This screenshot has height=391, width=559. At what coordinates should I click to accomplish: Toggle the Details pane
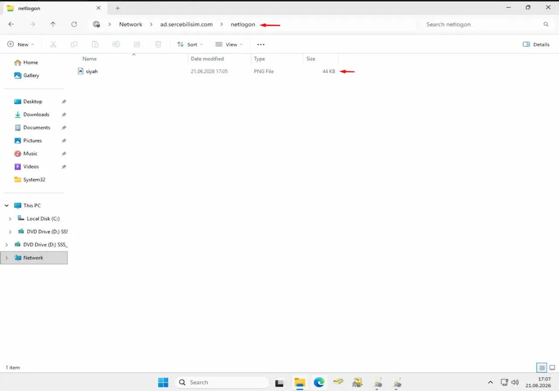click(536, 44)
